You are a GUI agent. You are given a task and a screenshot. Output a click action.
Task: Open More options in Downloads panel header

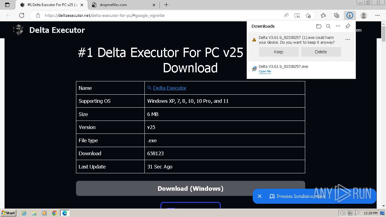point(338,26)
